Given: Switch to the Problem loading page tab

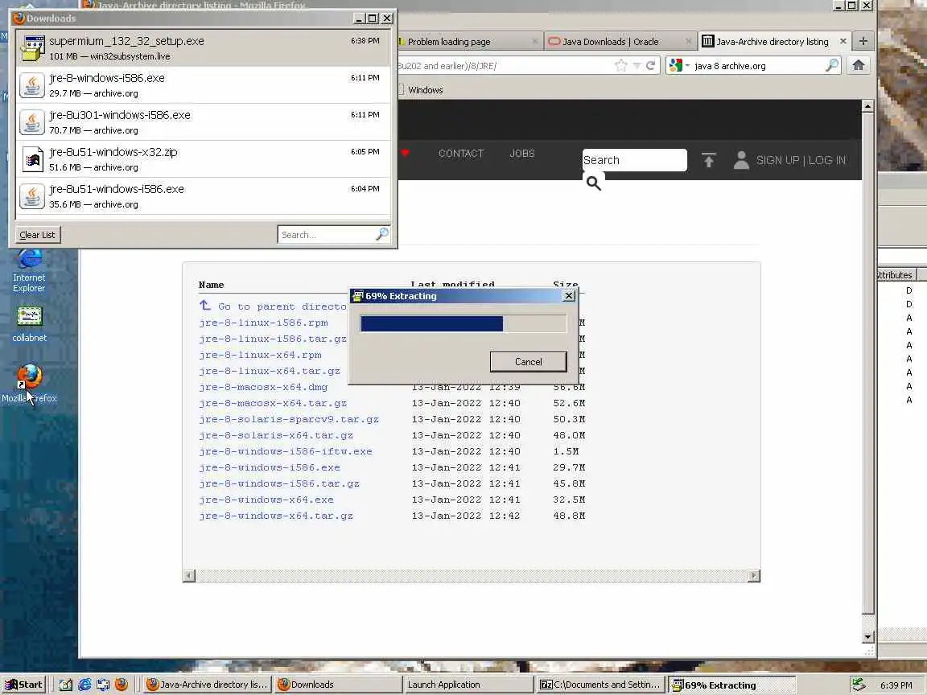Looking at the screenshot, I should coord(467,41).
